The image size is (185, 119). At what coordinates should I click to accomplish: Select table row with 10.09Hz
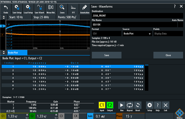(73, 74)
